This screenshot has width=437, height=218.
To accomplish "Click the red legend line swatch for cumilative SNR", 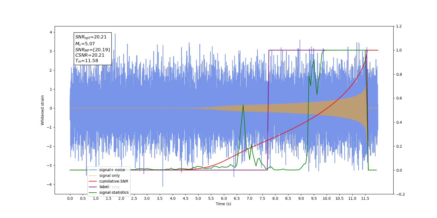I will pyautogui.click(x=93, y=181).
